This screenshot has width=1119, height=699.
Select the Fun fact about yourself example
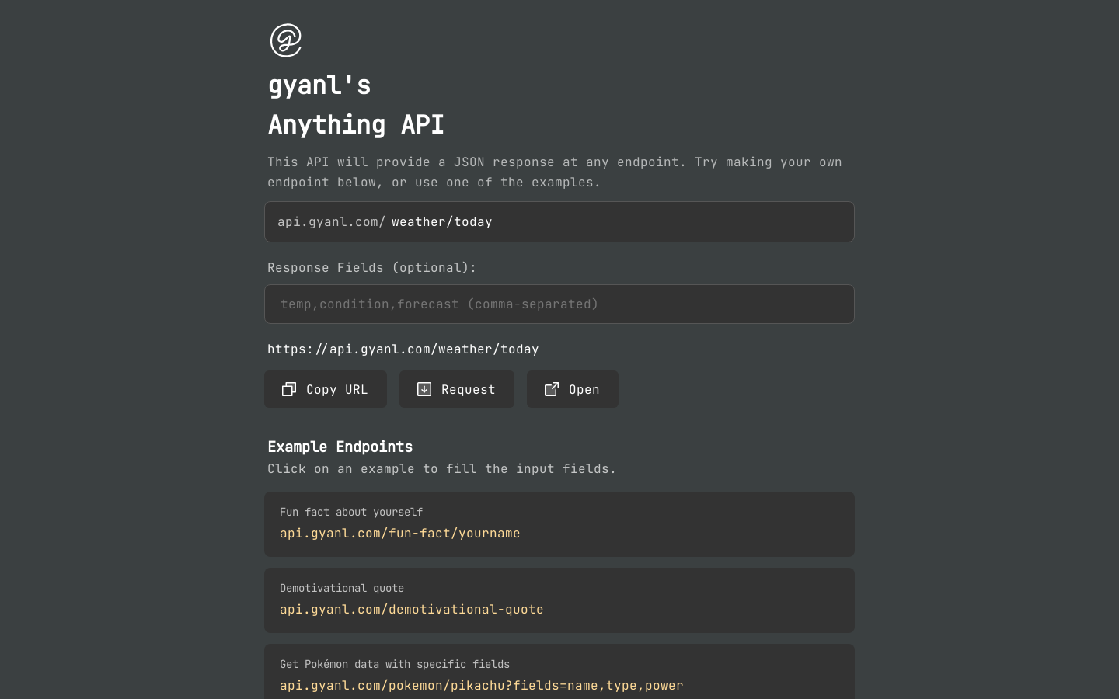point(559,524)
